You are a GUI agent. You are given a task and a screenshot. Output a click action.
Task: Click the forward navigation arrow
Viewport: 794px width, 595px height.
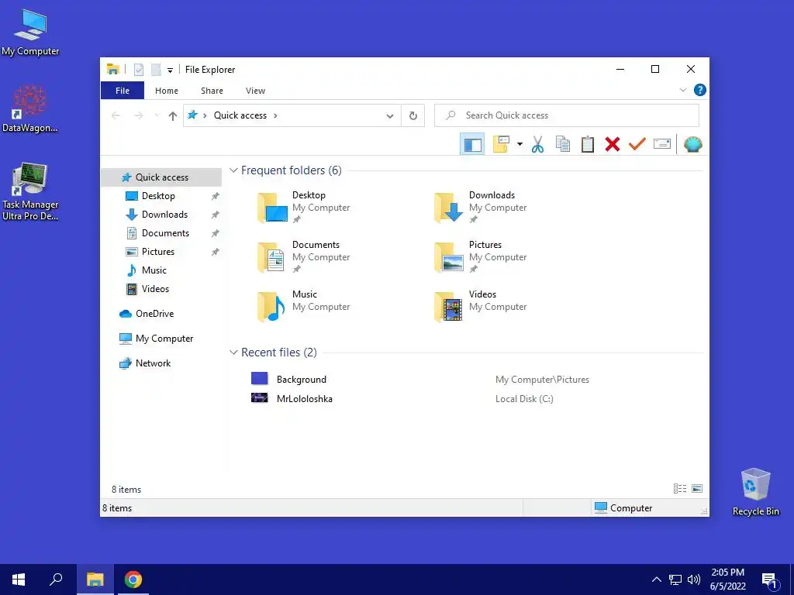click(x=138, y=115)
